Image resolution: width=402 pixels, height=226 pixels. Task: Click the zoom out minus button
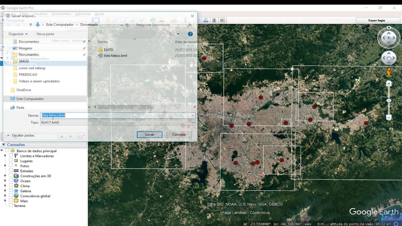(389, 118)
